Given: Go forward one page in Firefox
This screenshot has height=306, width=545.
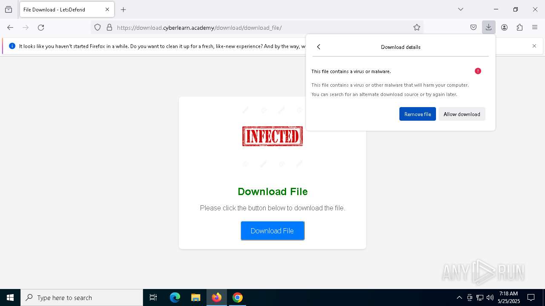Looking at the screenshot, I should point(26,28).
